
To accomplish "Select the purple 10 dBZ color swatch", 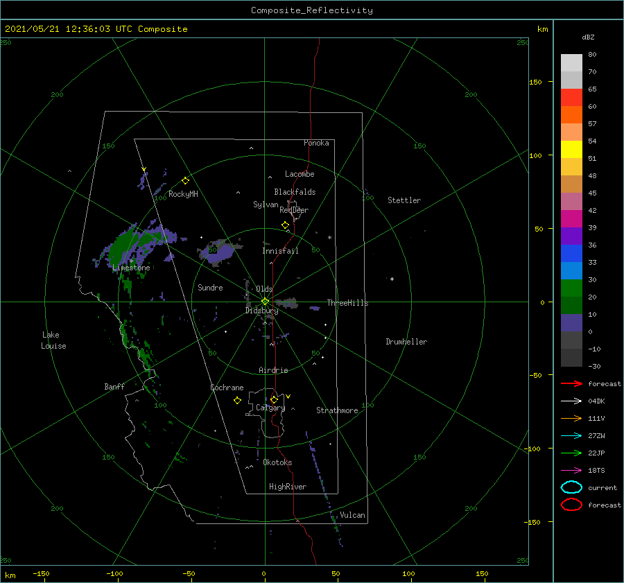I will coord(571,322).
